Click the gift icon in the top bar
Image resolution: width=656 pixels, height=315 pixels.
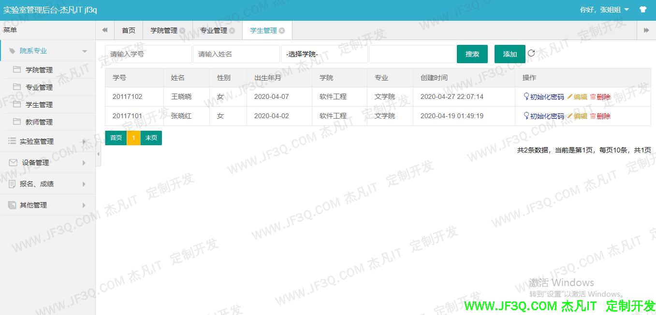[643, 9]
